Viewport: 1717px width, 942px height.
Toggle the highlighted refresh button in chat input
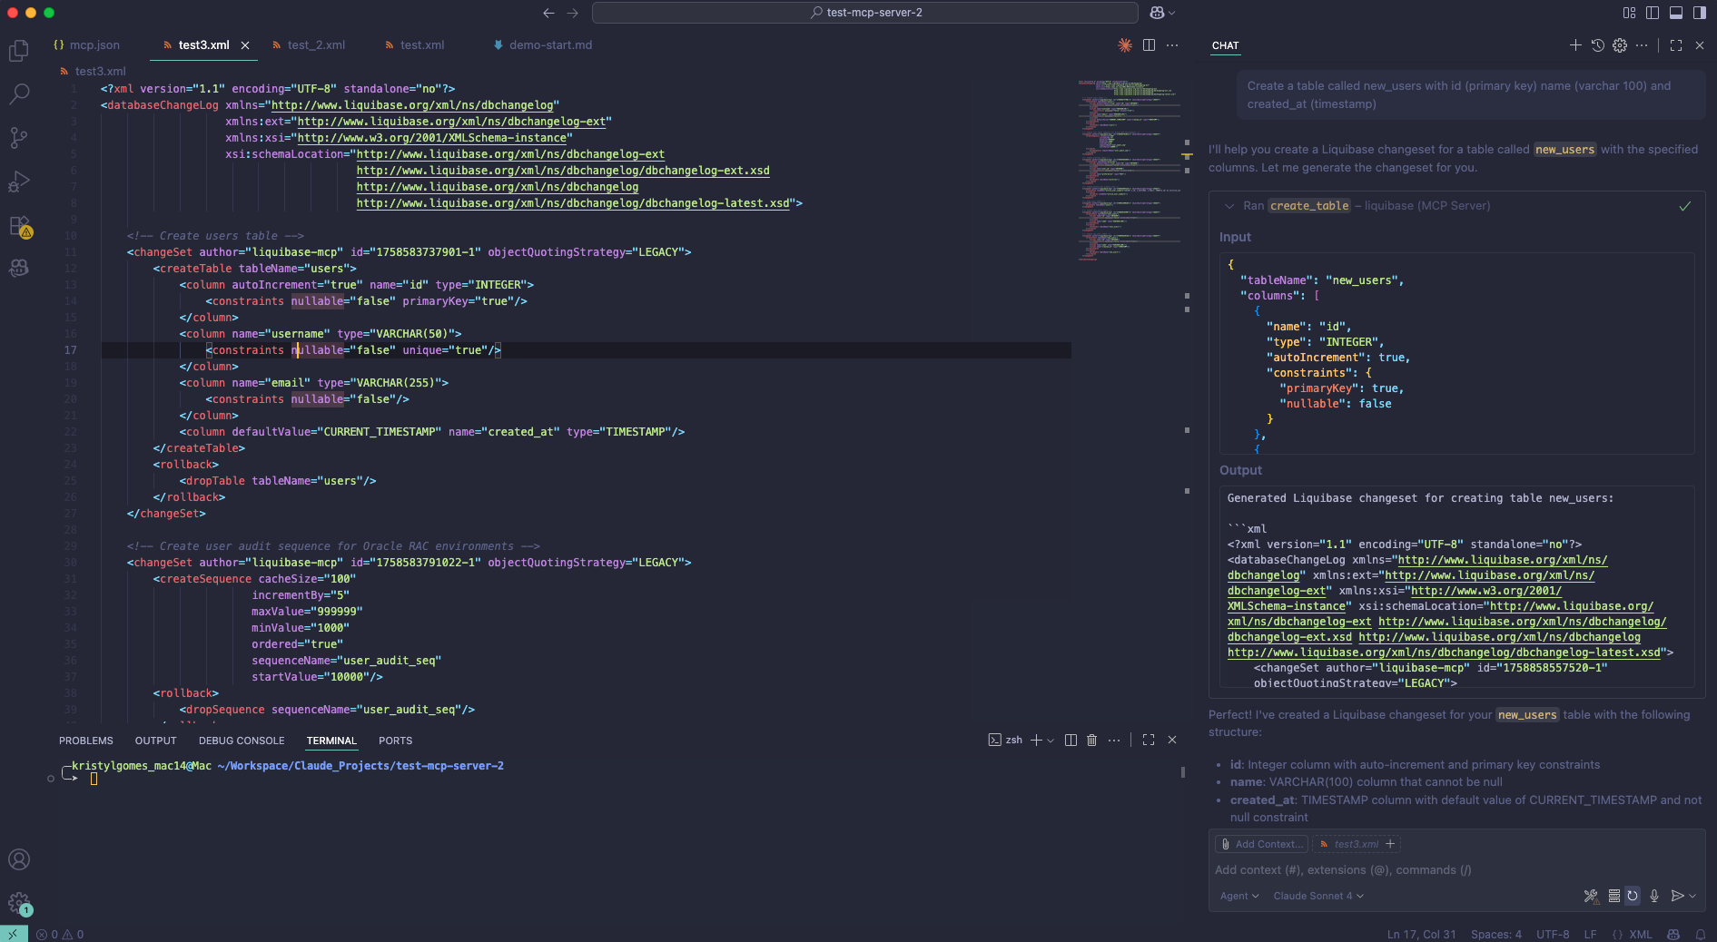1633,896
